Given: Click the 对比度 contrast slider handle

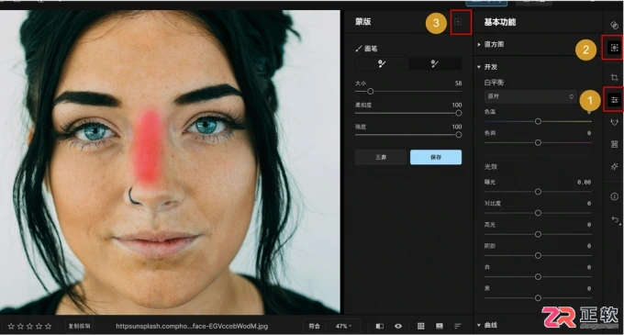Looking at the screenshot, I should coord(538,213).
